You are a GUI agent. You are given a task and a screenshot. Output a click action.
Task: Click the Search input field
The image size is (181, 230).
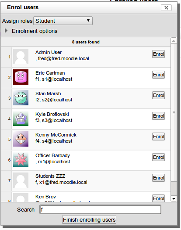click(101, 209)
